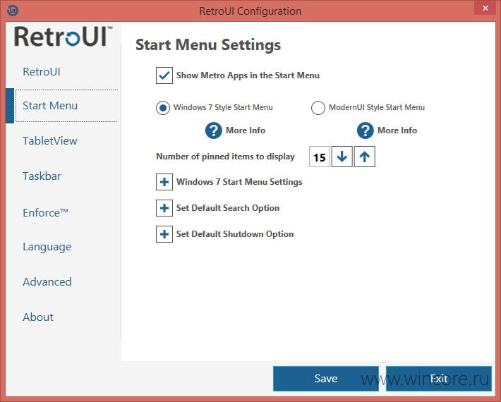Click the help icon under Windows 7 Style

point(213,130)
